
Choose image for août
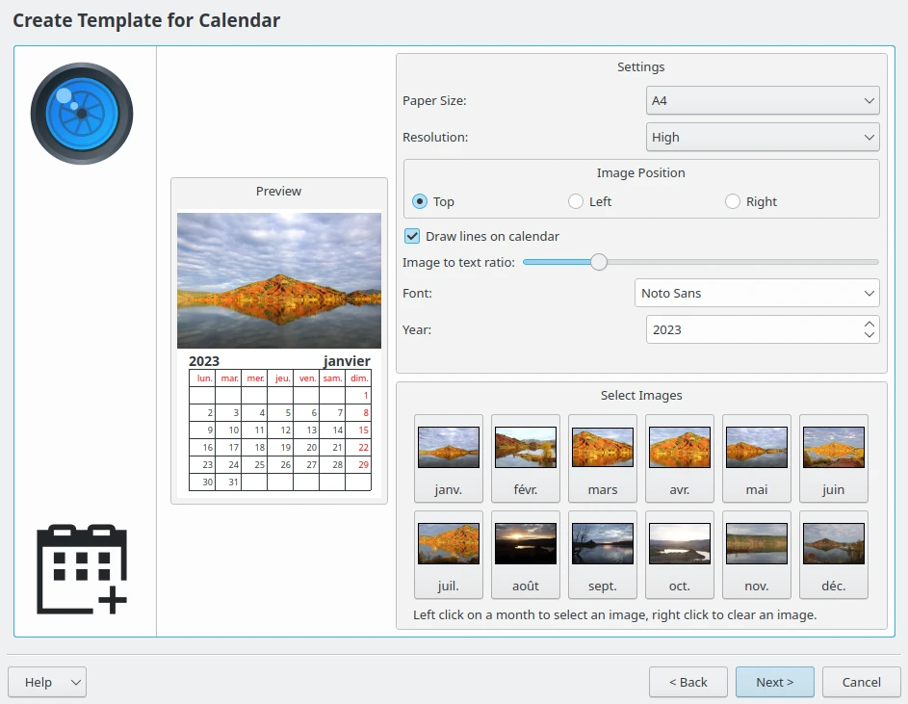point(526,554)
